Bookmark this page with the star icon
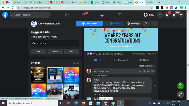Image resolution: width=189 pixels, height=106 pixels. point(151,8)
